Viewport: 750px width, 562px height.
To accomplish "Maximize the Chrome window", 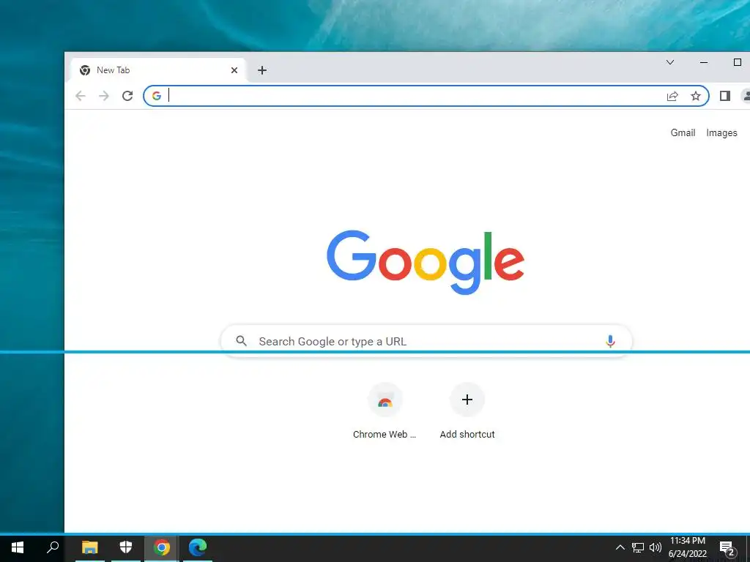I will 737,62.
